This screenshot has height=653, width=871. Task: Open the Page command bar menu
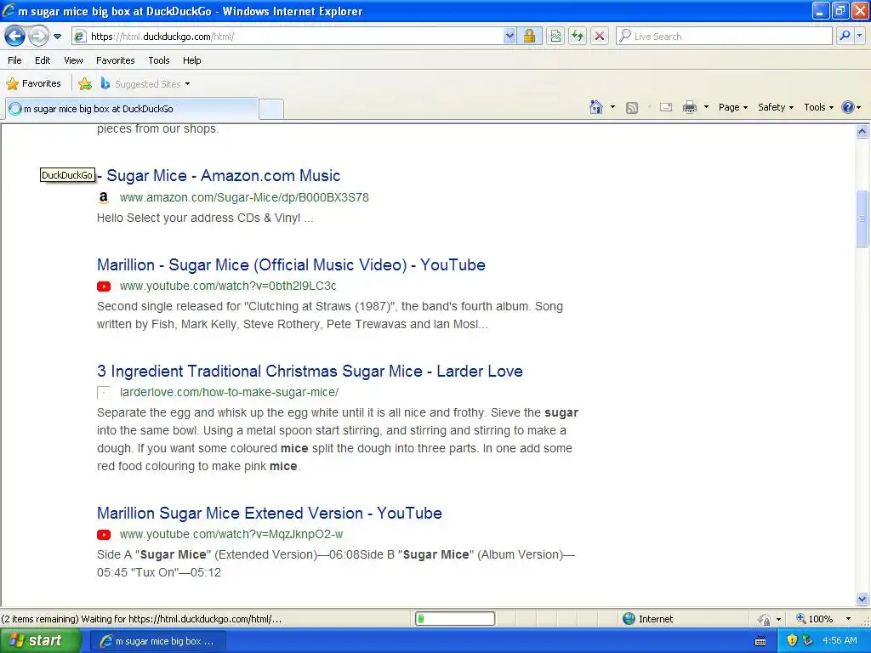coord(732,107)
